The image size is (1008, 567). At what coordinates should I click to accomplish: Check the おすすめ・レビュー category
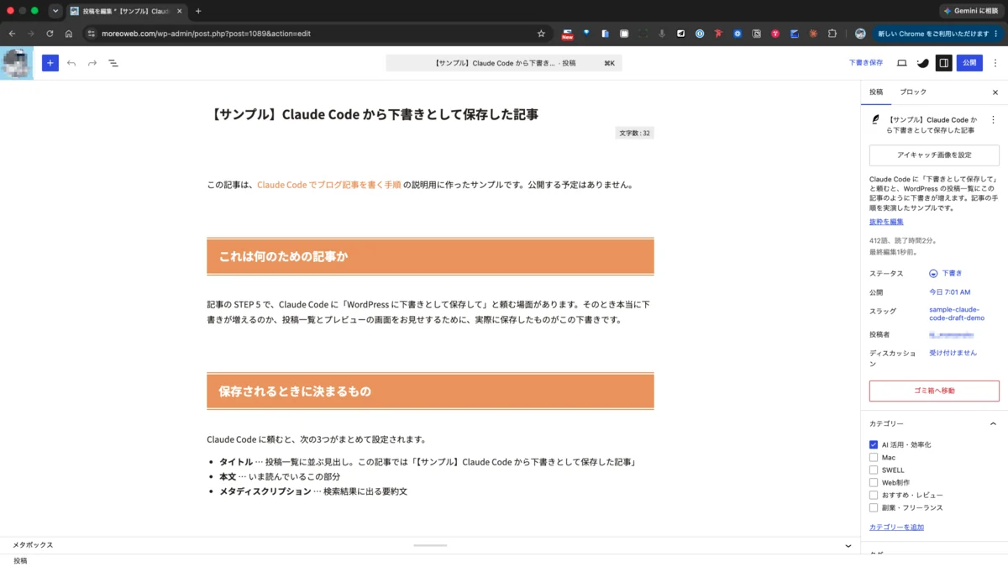pyautogui.click(x=874, y=496)
